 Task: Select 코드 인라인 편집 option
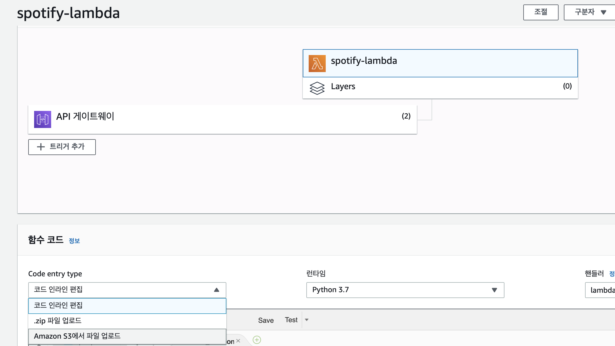127,305
